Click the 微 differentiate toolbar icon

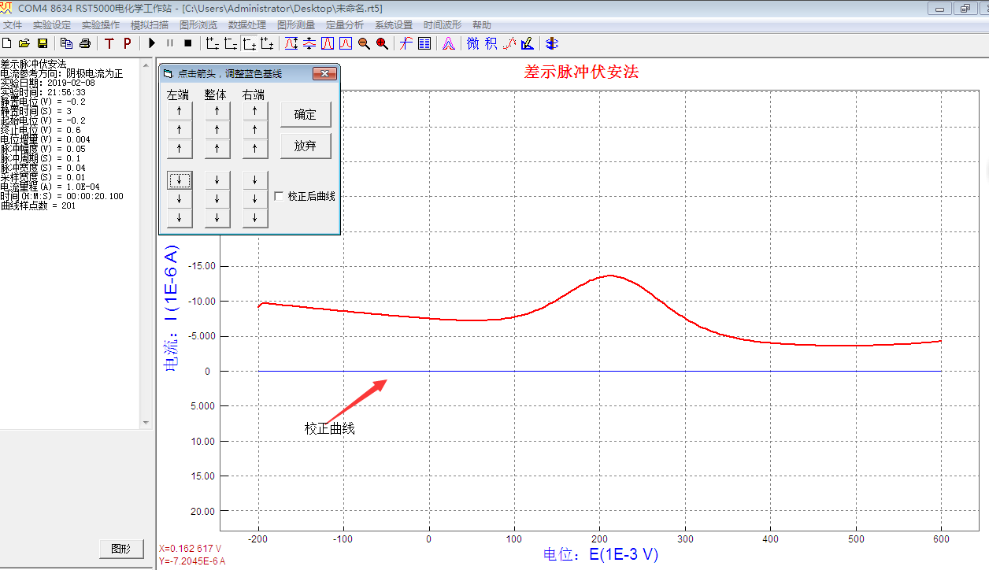(472, 43)
